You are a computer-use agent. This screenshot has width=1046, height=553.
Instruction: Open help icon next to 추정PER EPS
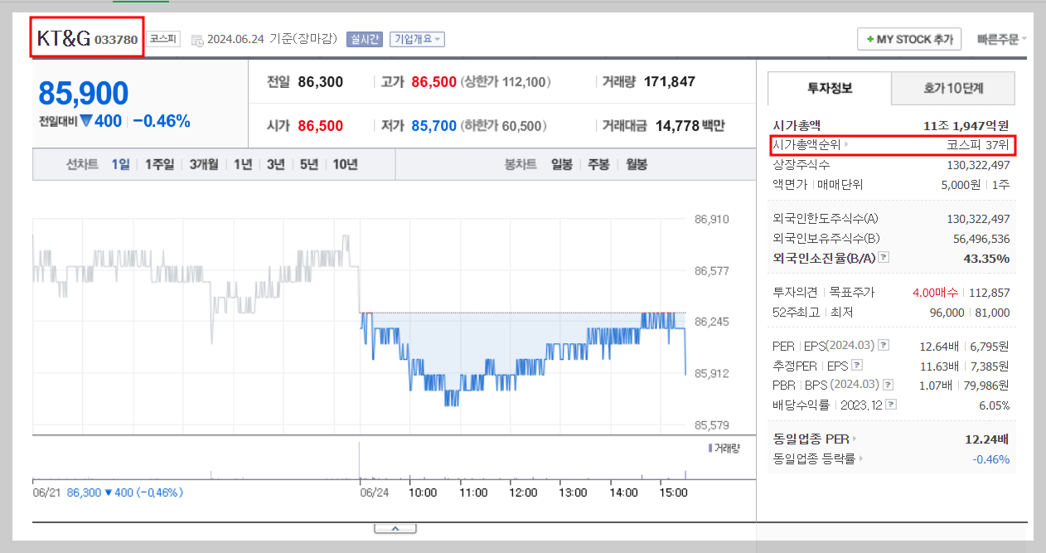856,365
